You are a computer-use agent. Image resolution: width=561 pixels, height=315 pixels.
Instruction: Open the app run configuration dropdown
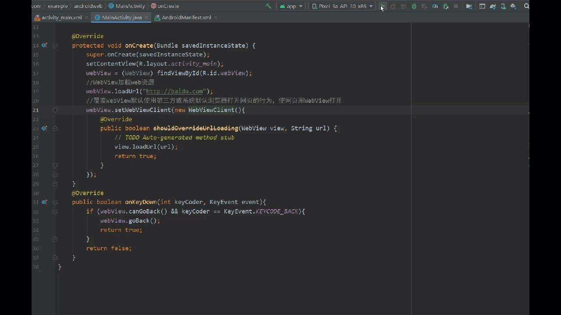click(x=291, y=6)
